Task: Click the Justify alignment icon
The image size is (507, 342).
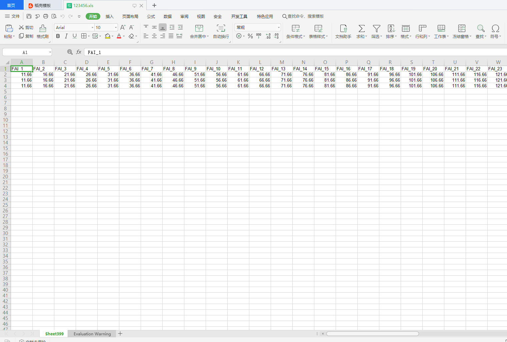Action: (171, 36)
